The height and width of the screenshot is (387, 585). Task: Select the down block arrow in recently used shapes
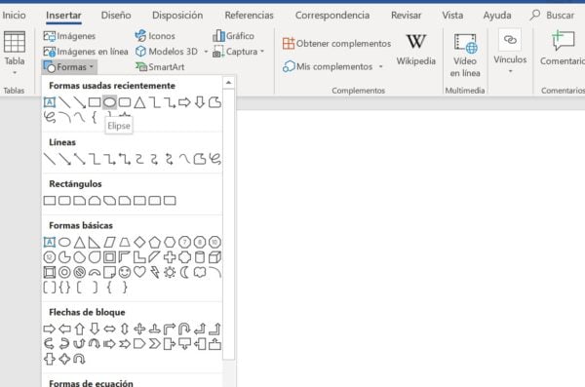(x=200, y=102)
